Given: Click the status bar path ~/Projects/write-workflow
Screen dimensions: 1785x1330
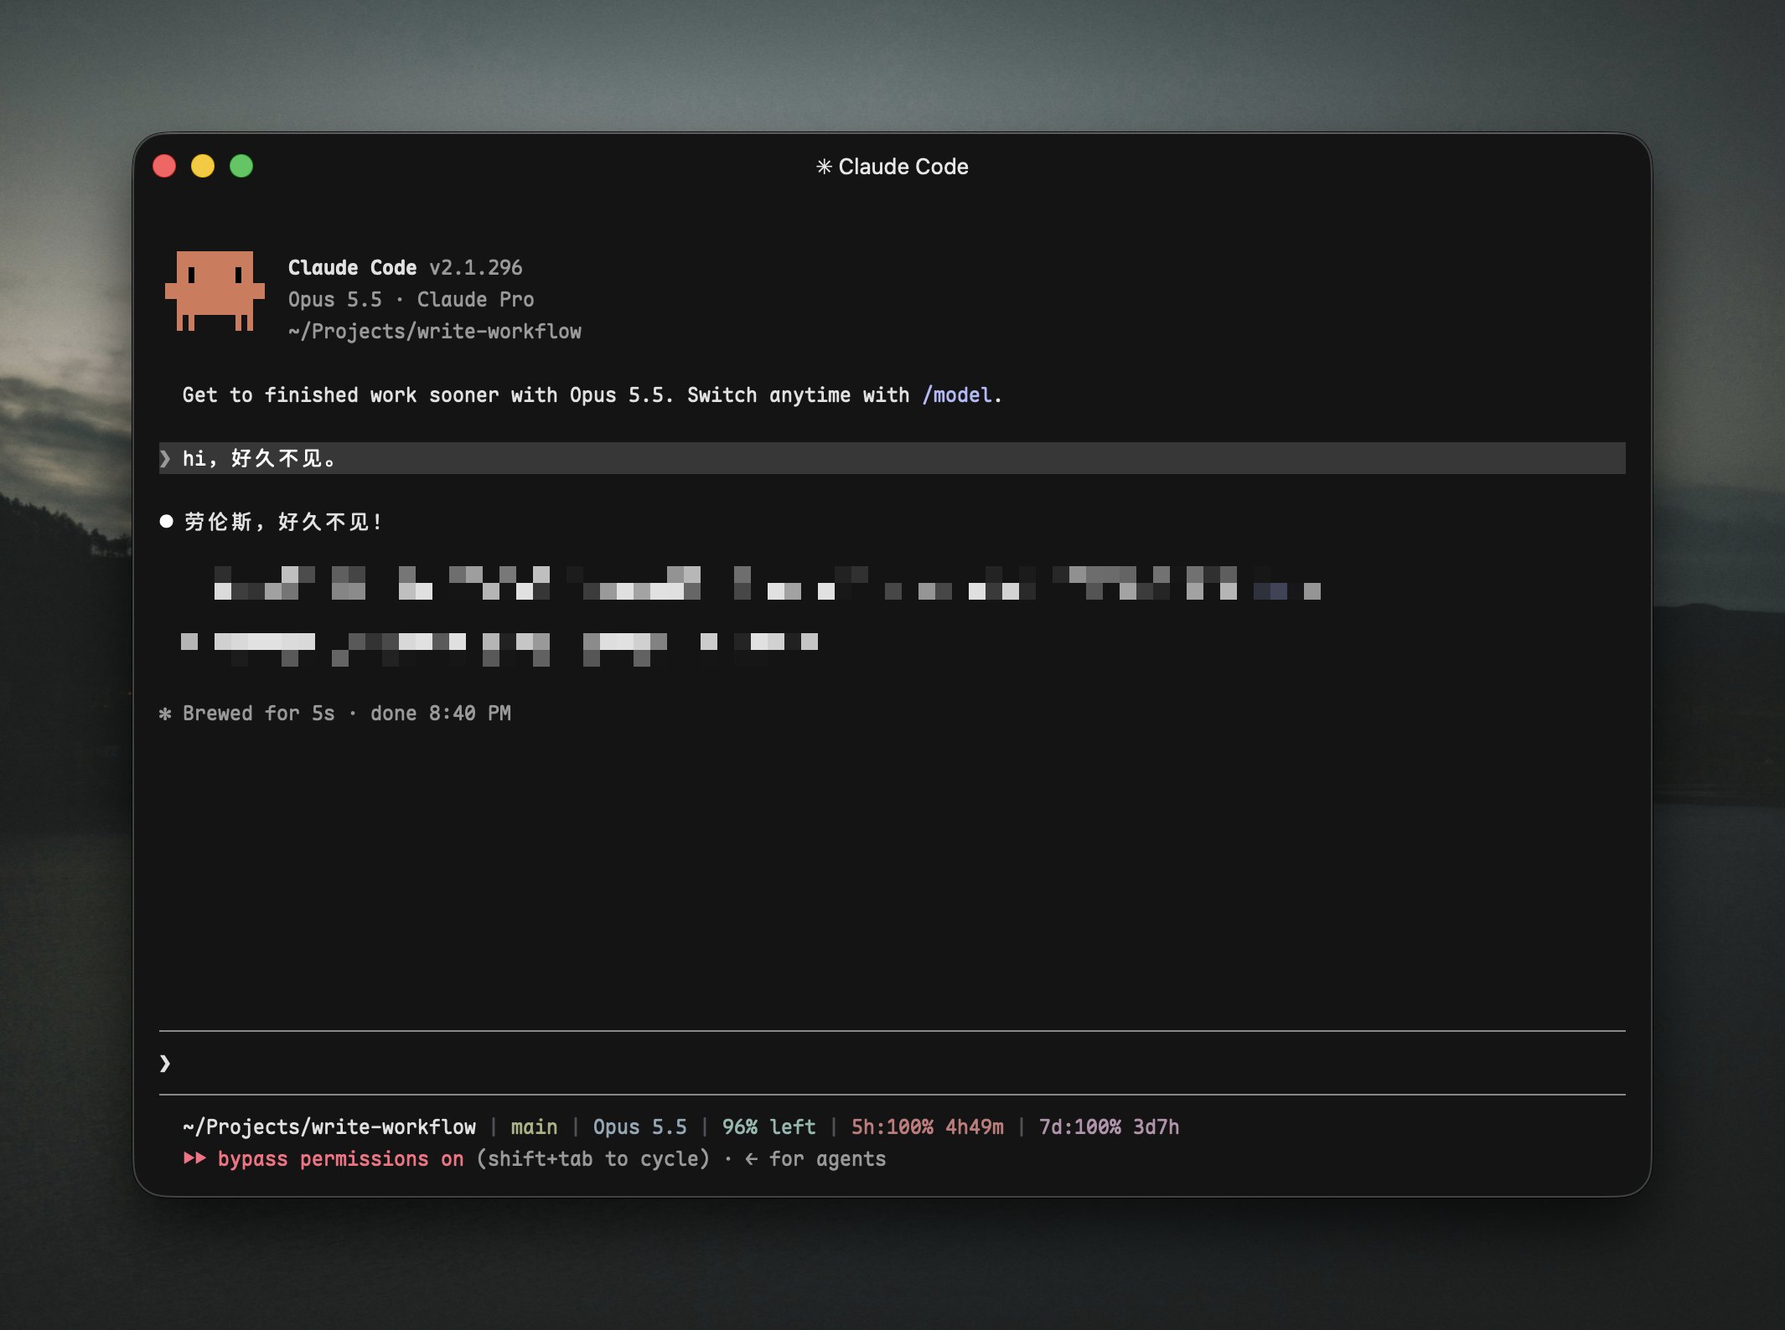Looking at the screenshot, I should pyautogui.click(x=329, y=1127).
